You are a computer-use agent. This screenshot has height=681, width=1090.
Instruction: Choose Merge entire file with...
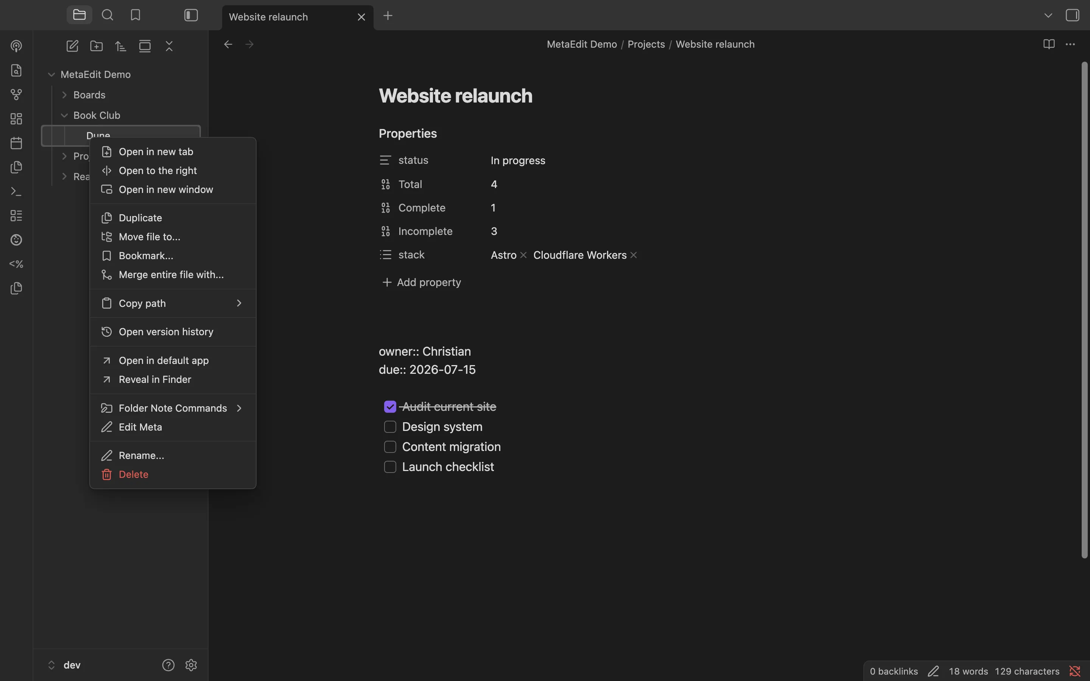pos(173,275)
